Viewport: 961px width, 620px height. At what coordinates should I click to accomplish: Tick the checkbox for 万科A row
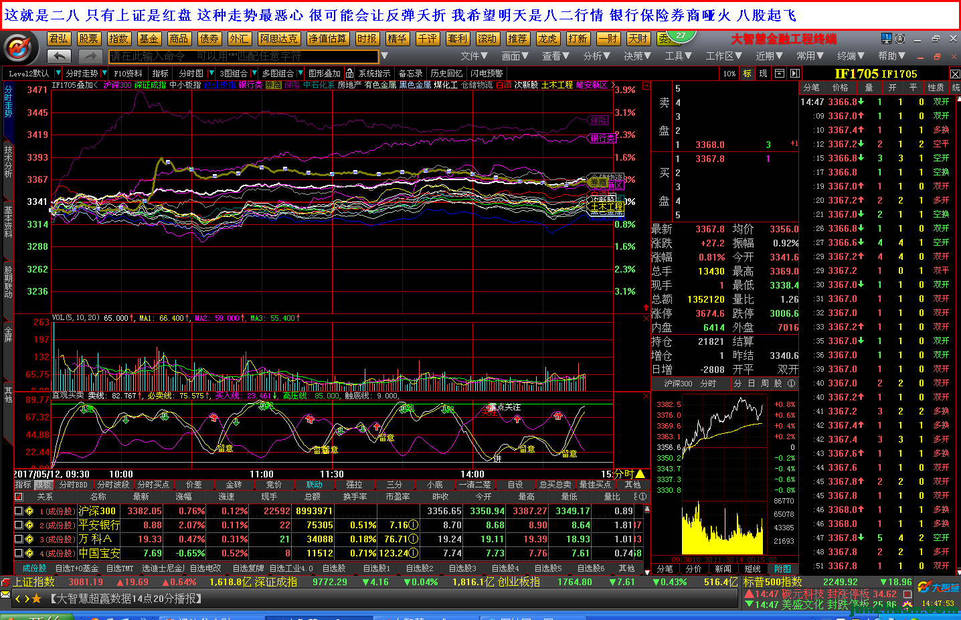[19, 539]
